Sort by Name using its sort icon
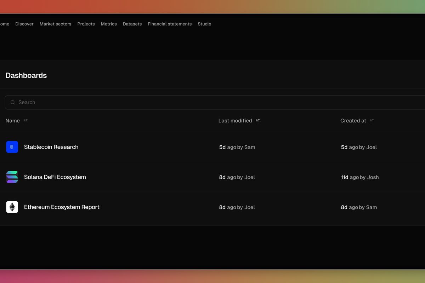 pos(25,121)
